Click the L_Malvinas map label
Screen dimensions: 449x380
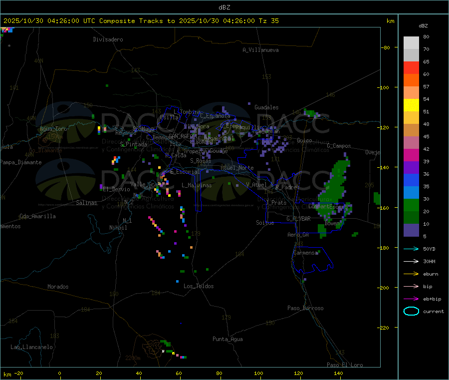tap(197, 185)
